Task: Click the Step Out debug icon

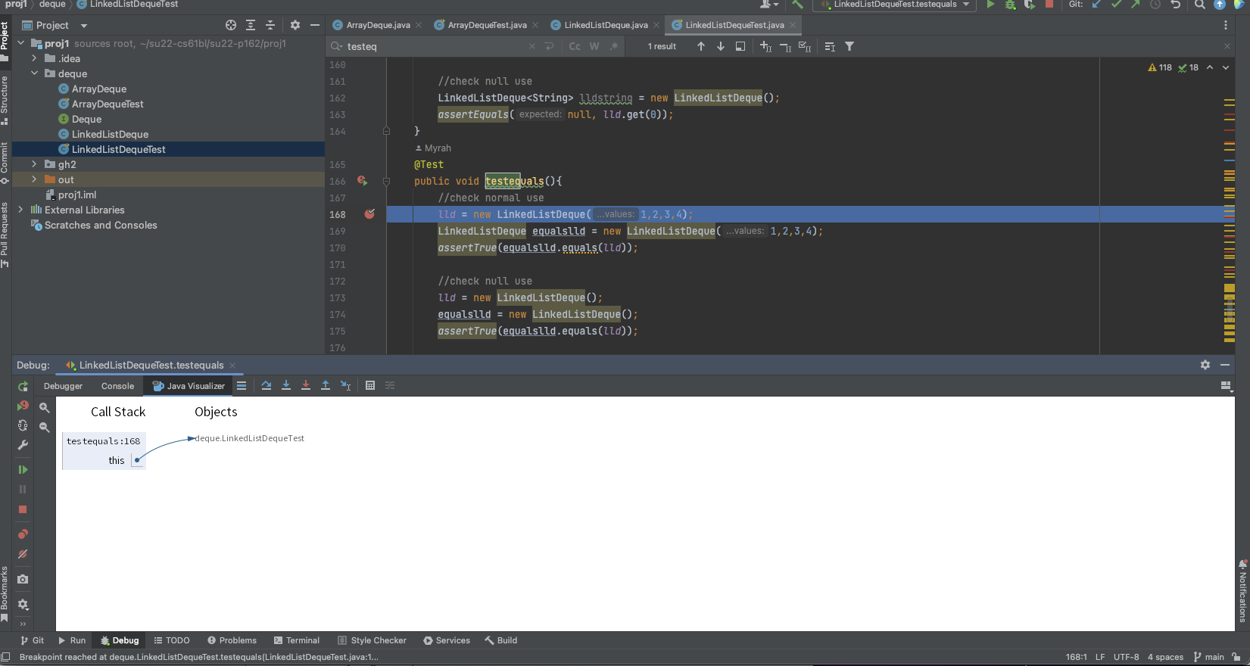Action: point(326,386)
